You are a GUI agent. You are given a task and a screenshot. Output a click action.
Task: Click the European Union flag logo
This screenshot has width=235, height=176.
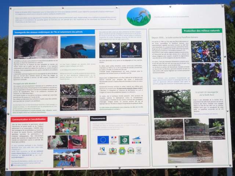click(103, 140)
